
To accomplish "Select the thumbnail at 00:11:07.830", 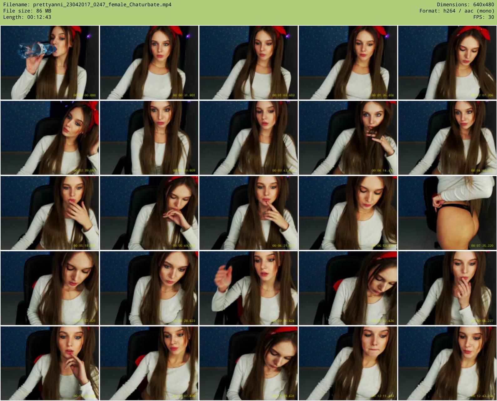I will coord(149,363).
